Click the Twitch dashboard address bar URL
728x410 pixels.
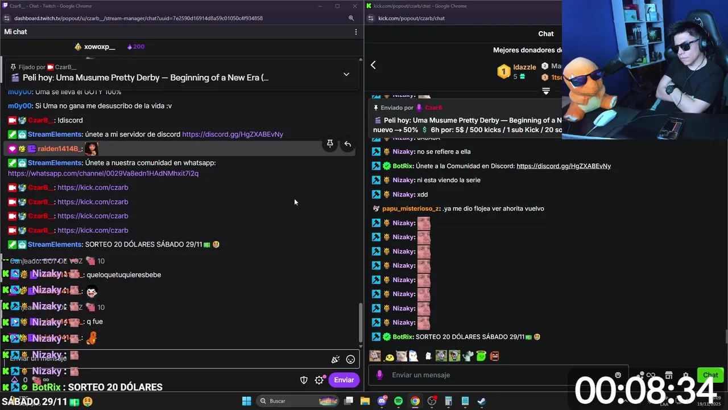[138, 18]
